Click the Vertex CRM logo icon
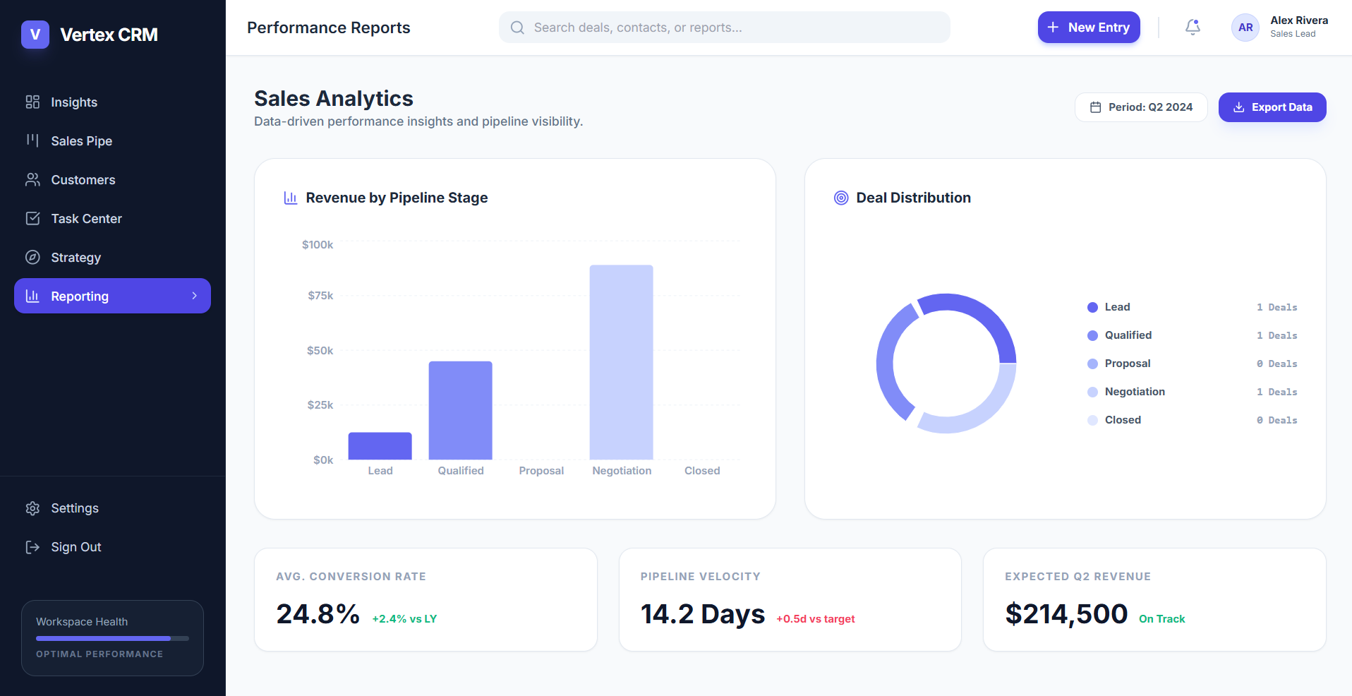The width and height of the screenshot is (1352, 696). pos(35,35)
